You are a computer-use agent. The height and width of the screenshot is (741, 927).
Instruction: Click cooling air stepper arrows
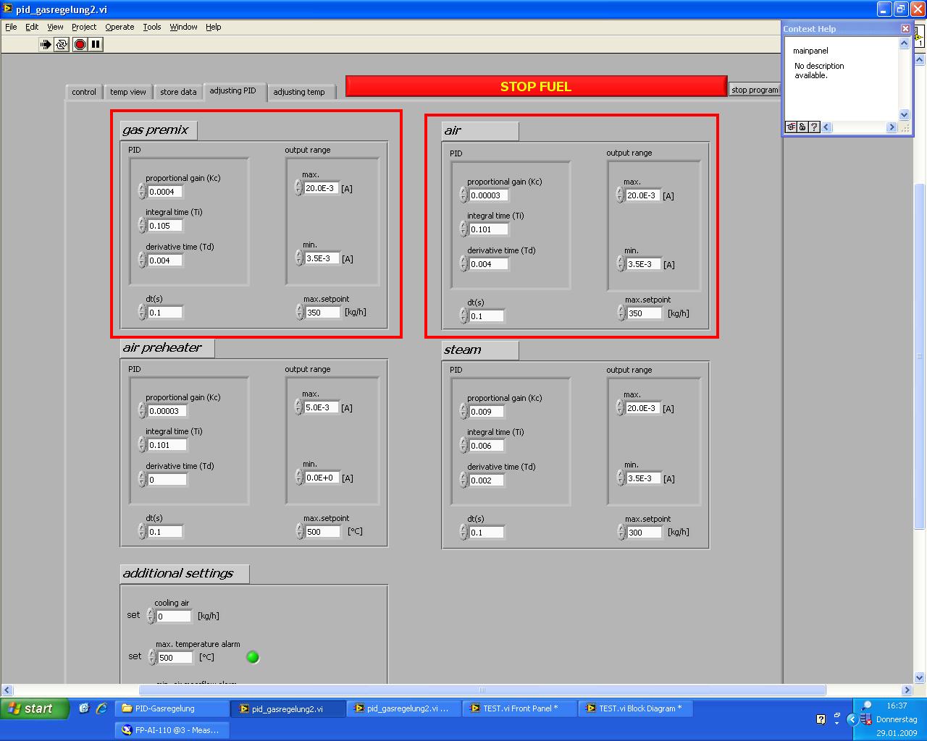point(151,616)
